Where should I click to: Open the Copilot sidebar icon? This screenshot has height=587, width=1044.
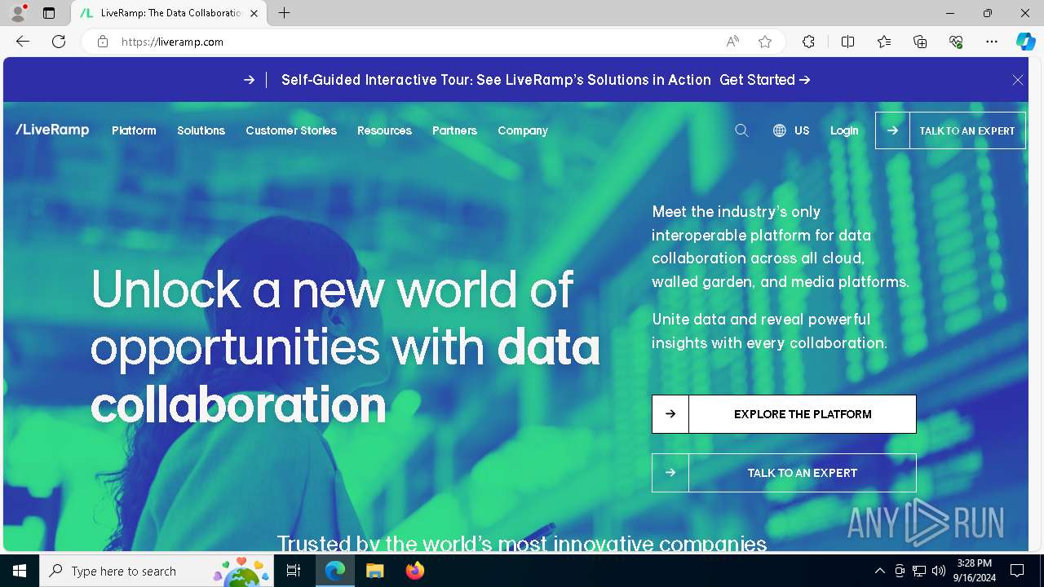click(x=1025, y=42)
